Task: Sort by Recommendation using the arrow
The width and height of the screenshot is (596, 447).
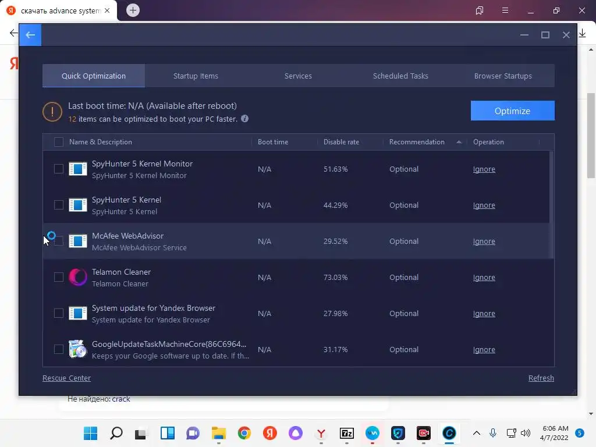Action: tap(459, 142)
